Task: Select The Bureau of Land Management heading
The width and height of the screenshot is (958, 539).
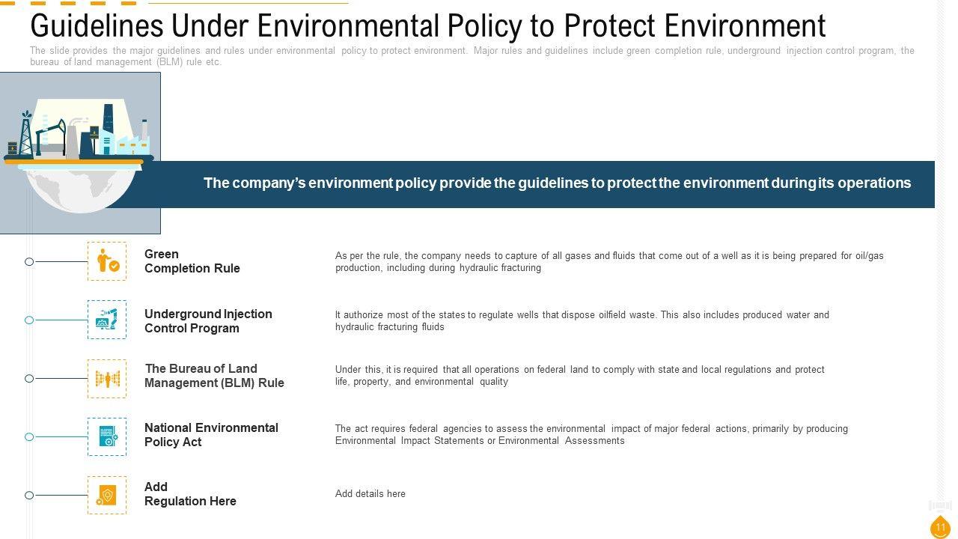Action: (214, 376)
